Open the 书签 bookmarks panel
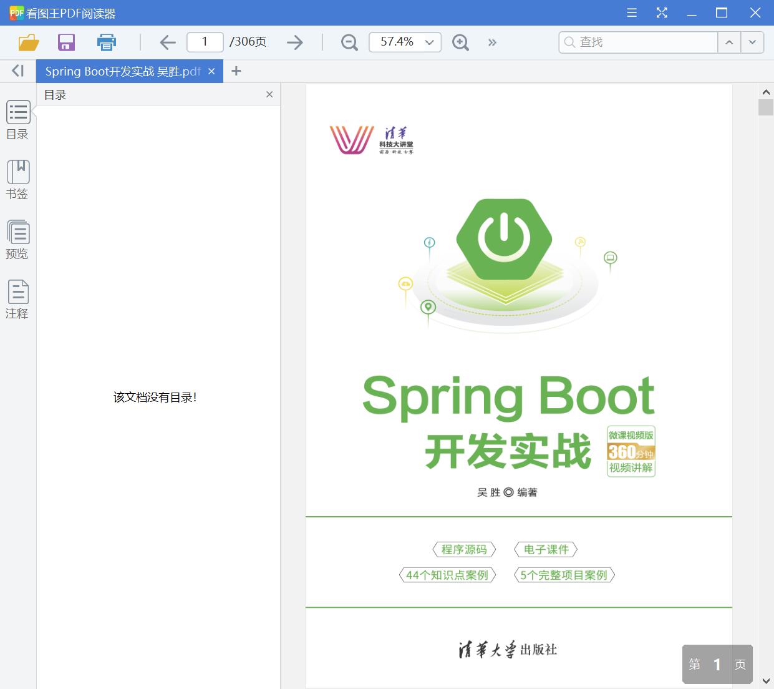 [17, 180]
